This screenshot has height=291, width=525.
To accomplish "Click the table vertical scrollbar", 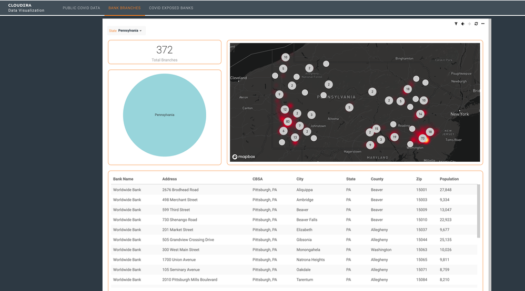I will (479, 211).
